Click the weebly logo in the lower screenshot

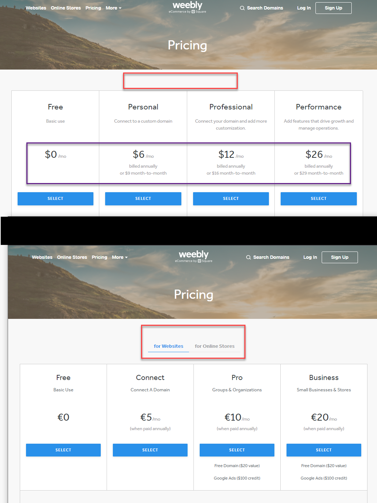[x=194, y=256]
